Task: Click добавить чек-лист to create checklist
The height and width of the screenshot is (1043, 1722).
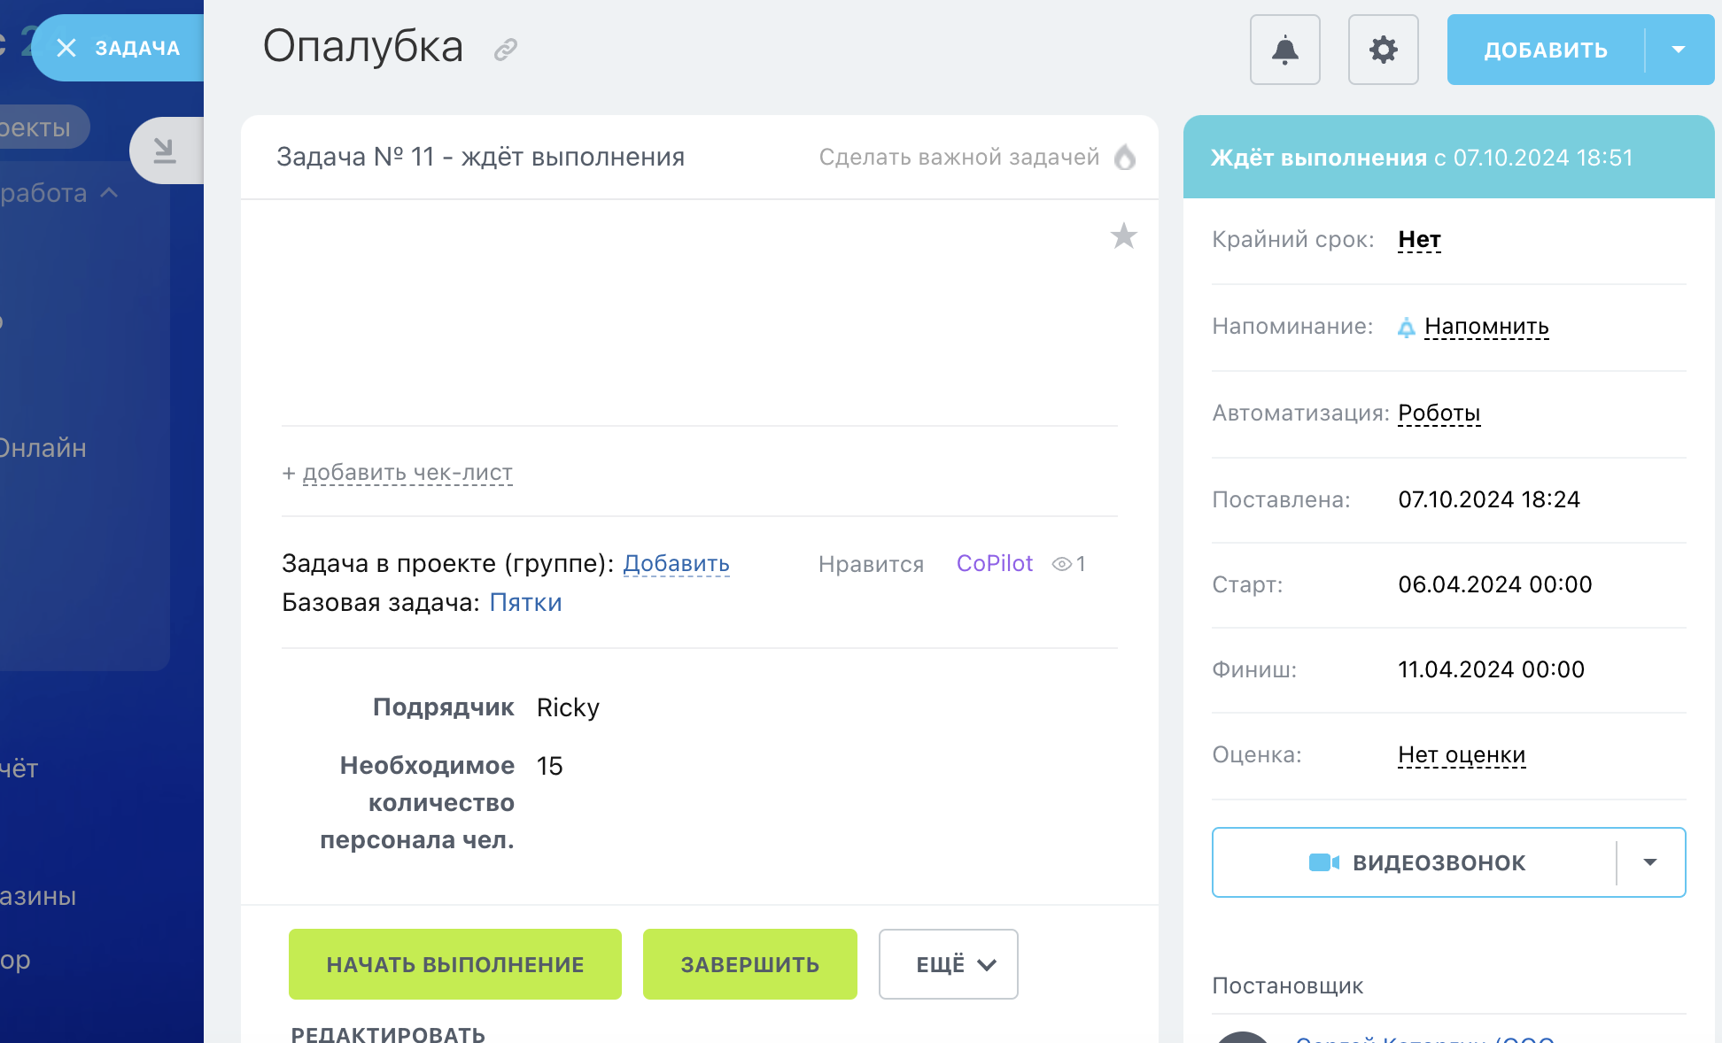Action: point(397,472)
